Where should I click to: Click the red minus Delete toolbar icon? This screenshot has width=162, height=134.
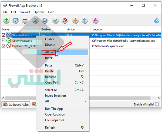pyautogui.click(x=25, y=20)
